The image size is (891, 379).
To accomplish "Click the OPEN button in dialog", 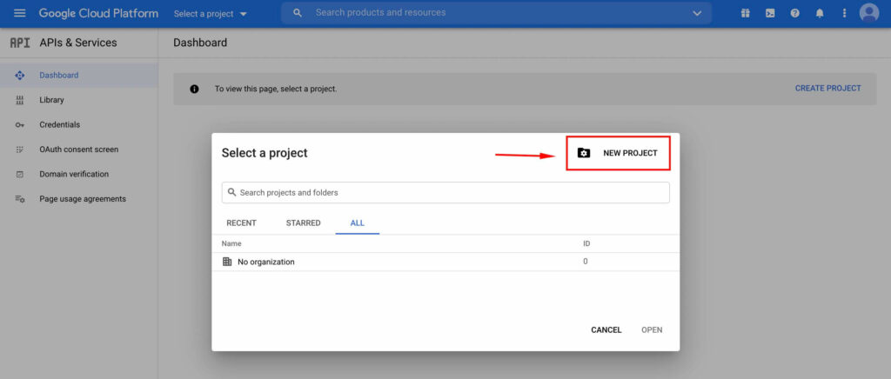I will [x=652, y=329].
